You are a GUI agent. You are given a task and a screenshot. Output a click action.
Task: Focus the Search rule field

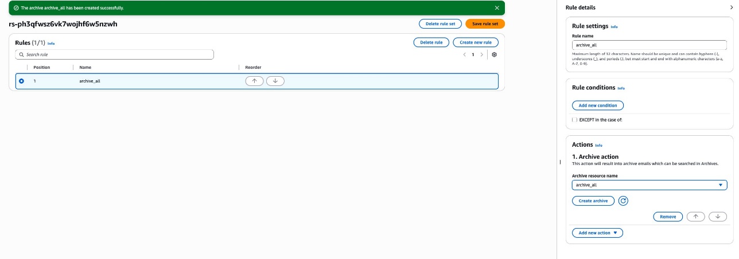[x=115, y=54]
